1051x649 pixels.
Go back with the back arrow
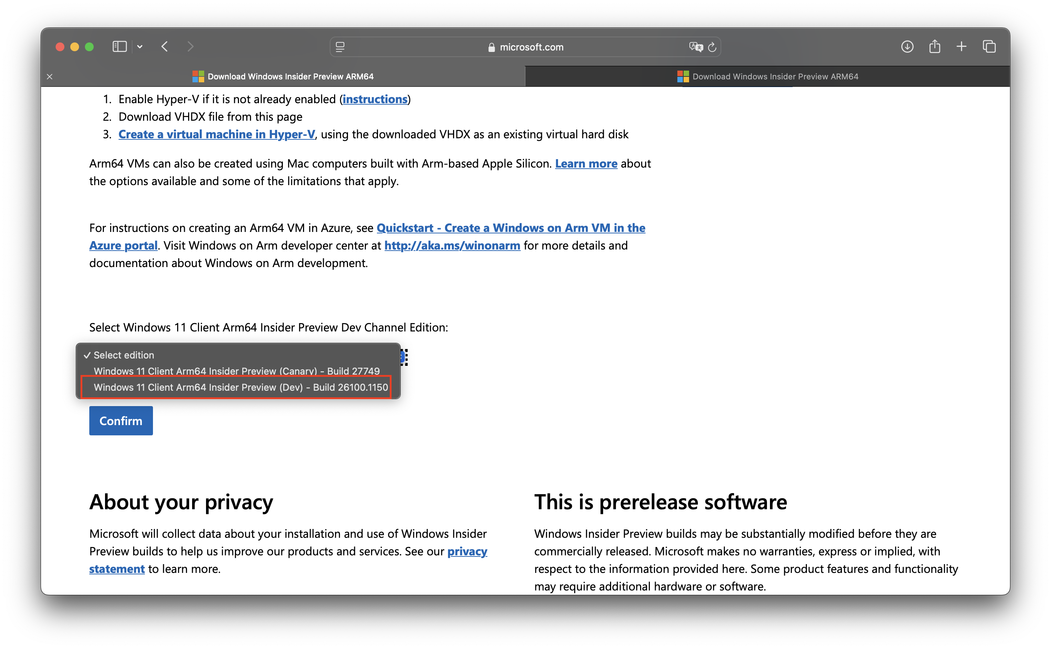(165, 46)
